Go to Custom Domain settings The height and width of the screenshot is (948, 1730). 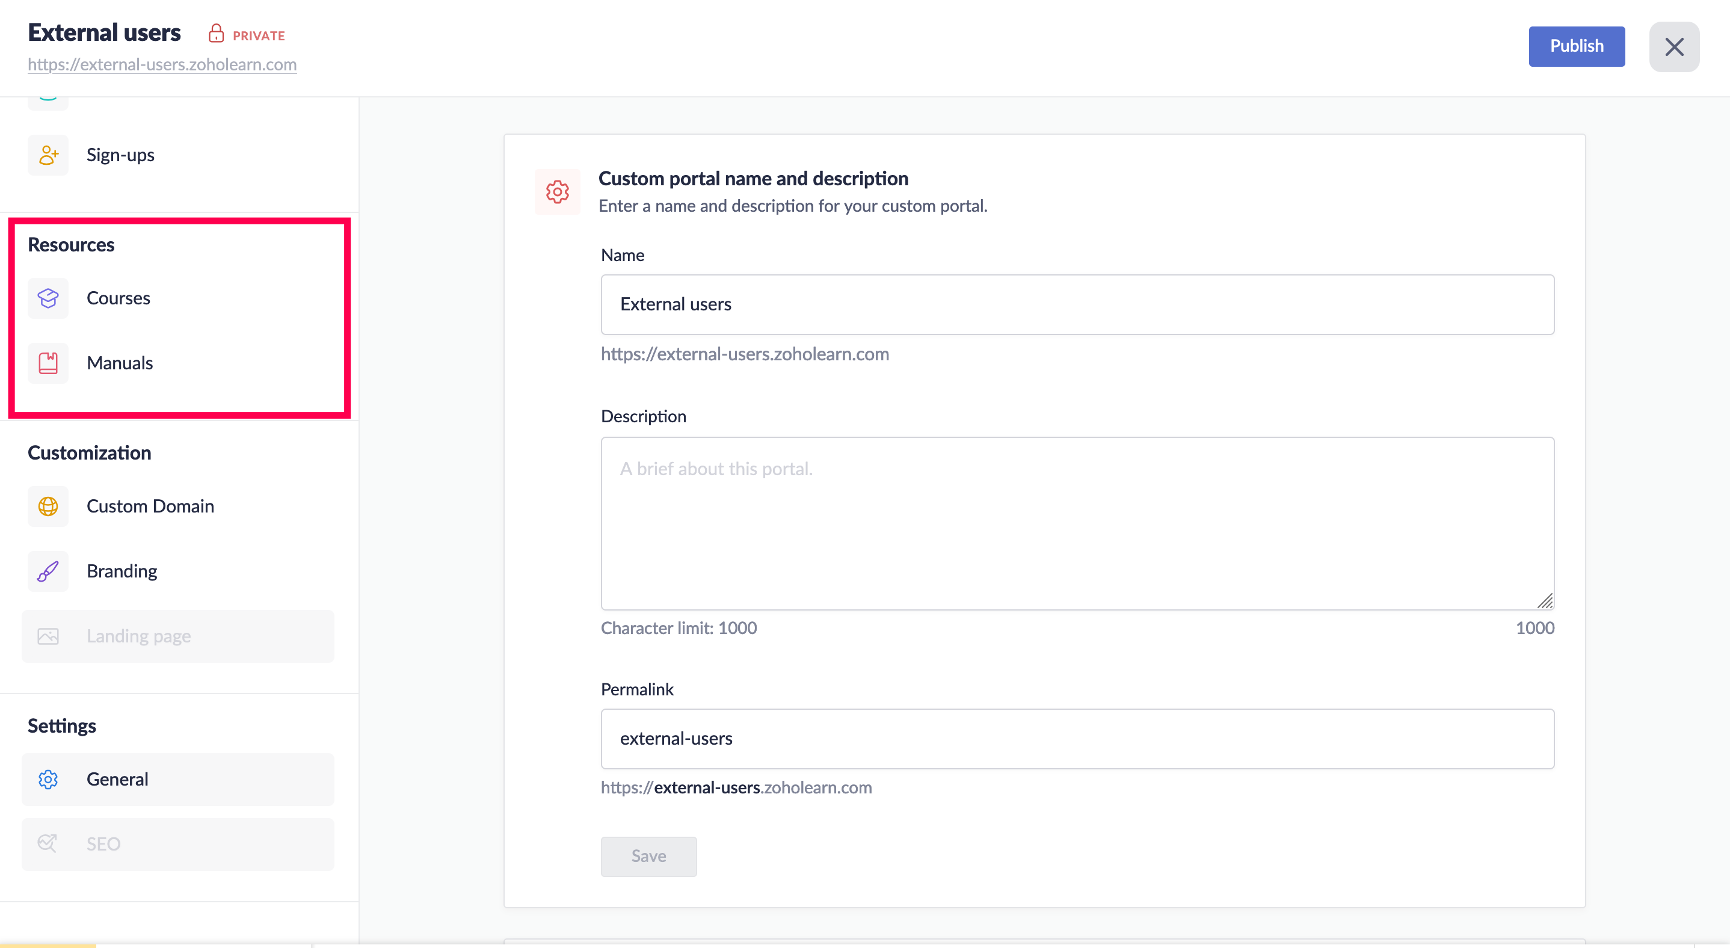coord(150,506)
